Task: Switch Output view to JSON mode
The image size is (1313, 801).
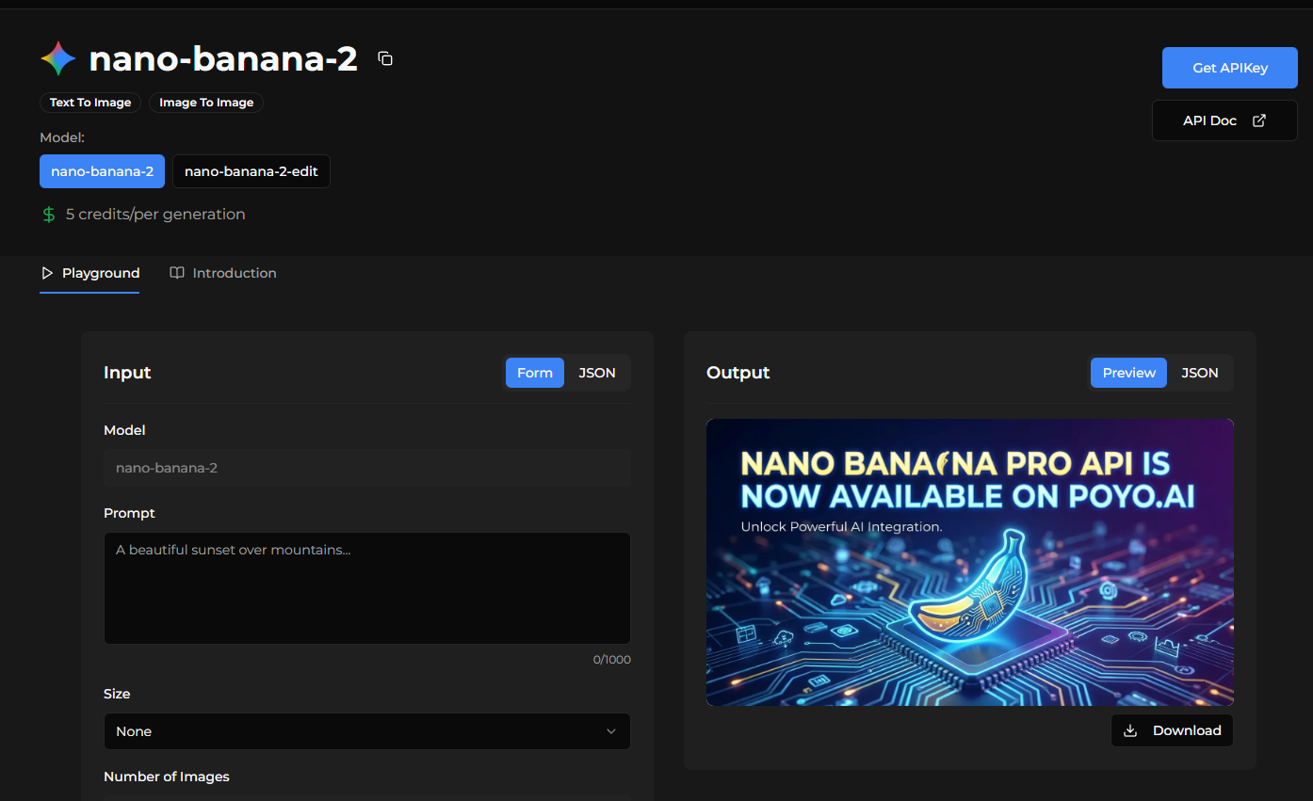Action: 1199,372
